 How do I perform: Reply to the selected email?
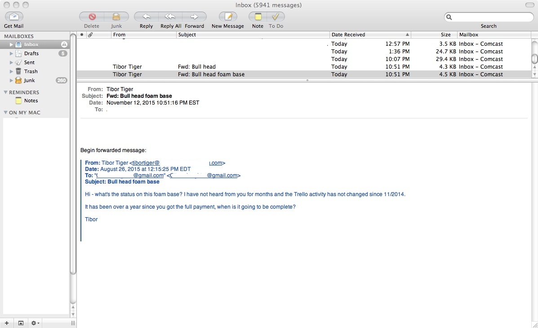pyautogui.click(x=146, y=17)
